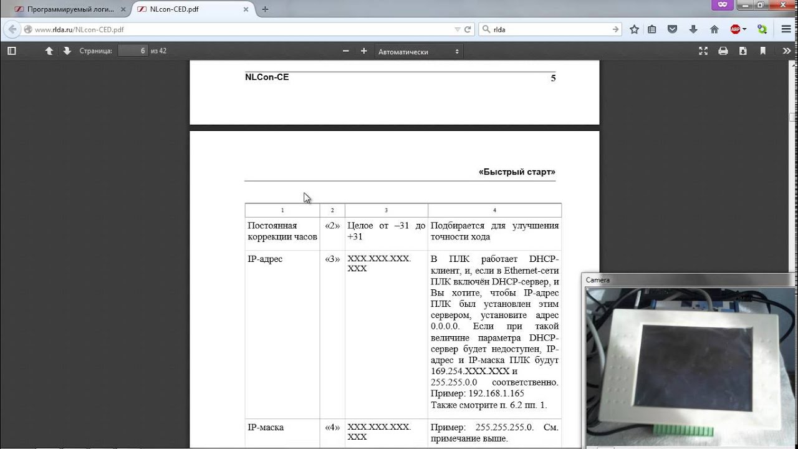Submit the search with the arrow button
This screenshot has width=798, height=449.
[615, 29]
